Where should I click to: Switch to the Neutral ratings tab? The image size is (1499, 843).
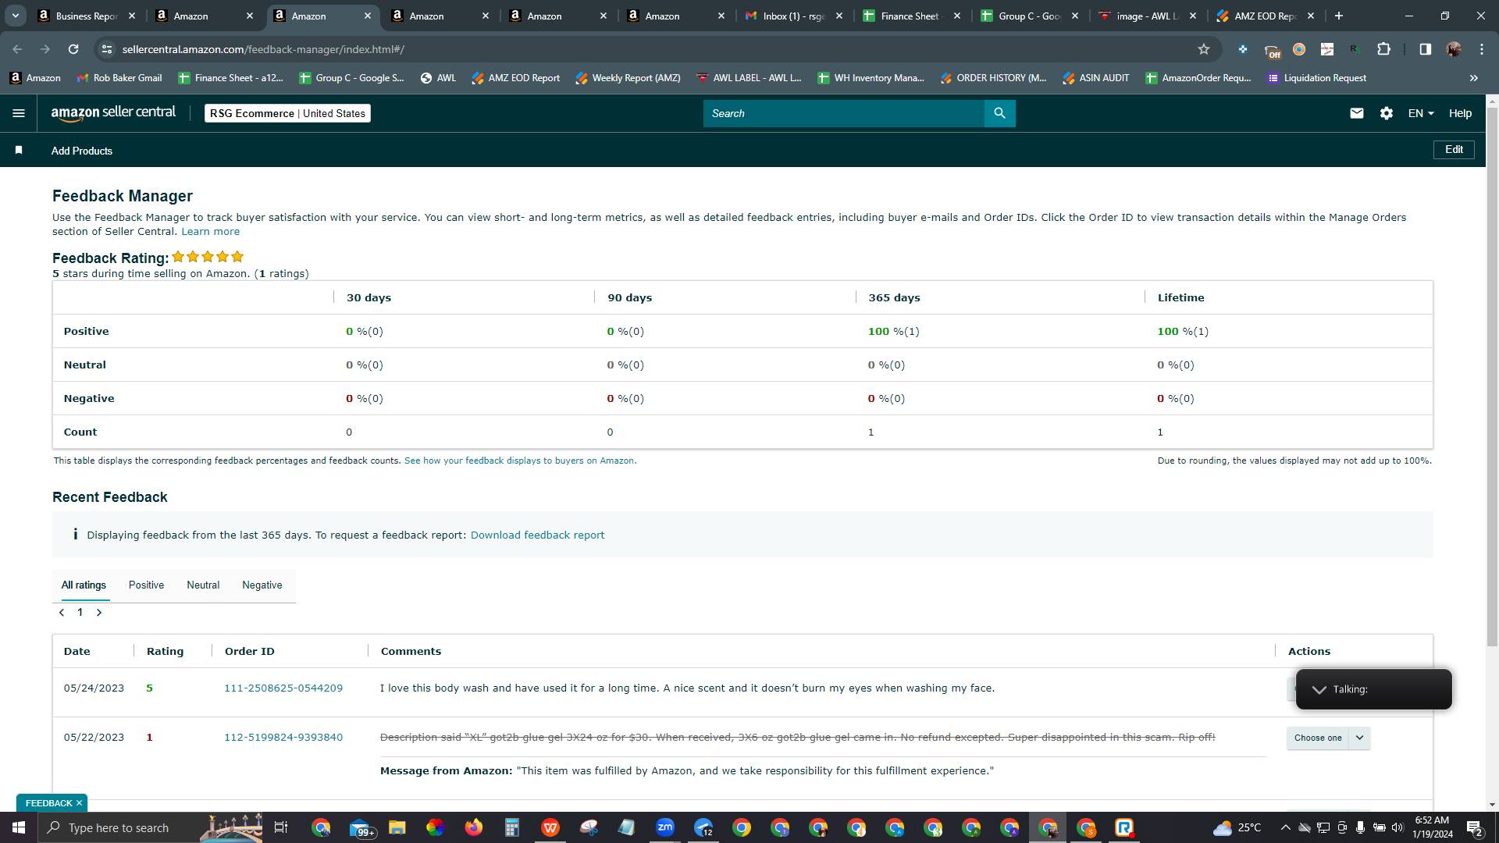[x=203, y=585]
